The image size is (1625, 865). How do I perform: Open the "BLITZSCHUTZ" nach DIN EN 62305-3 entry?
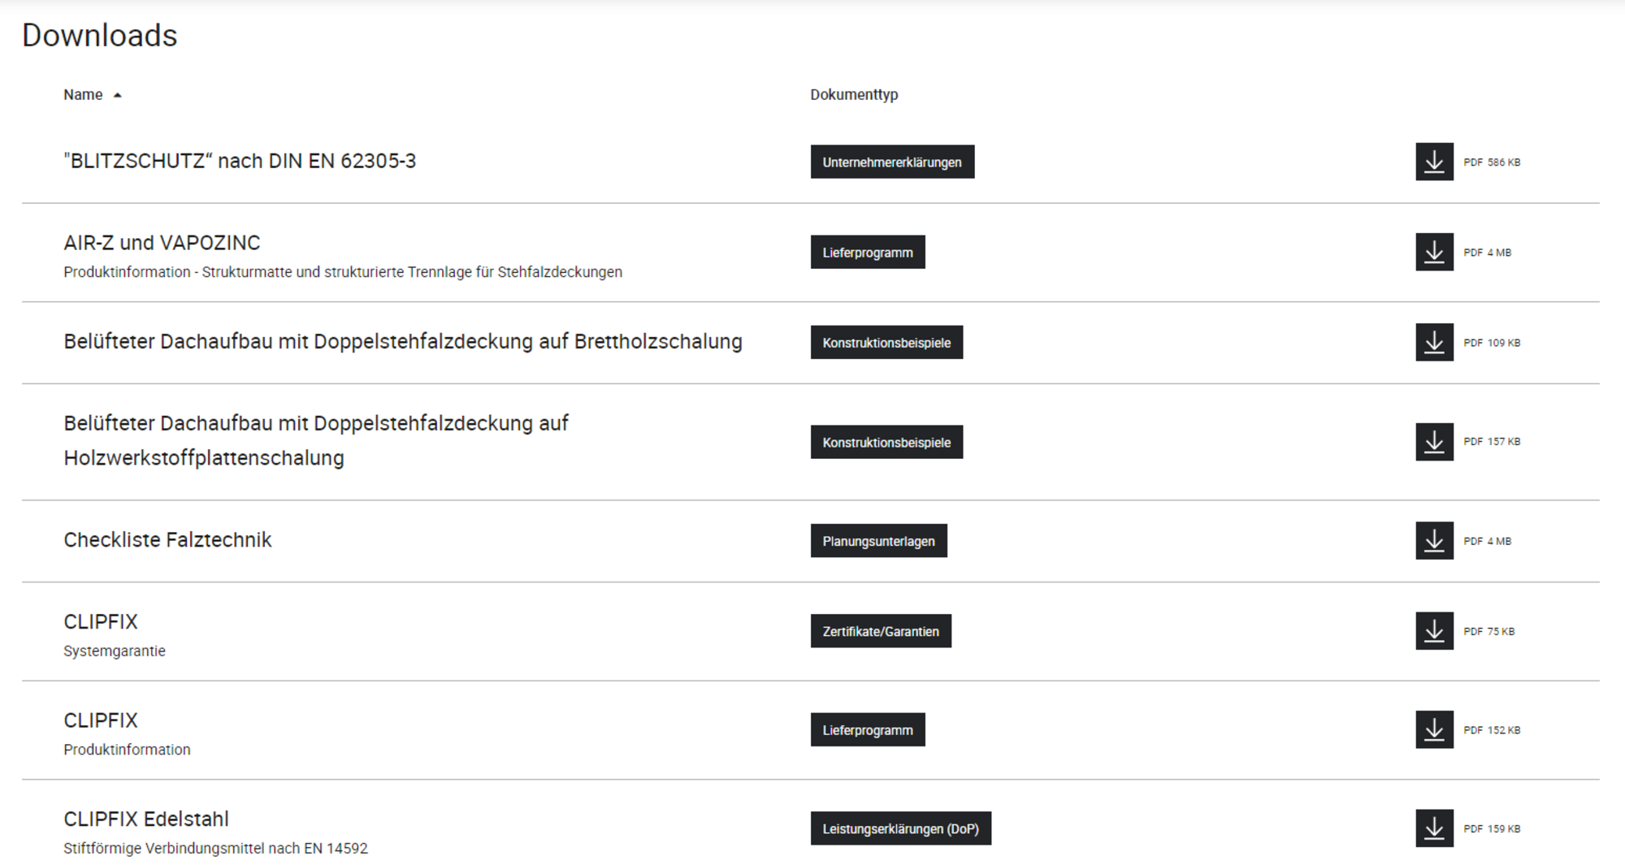[x=240, y=161]
